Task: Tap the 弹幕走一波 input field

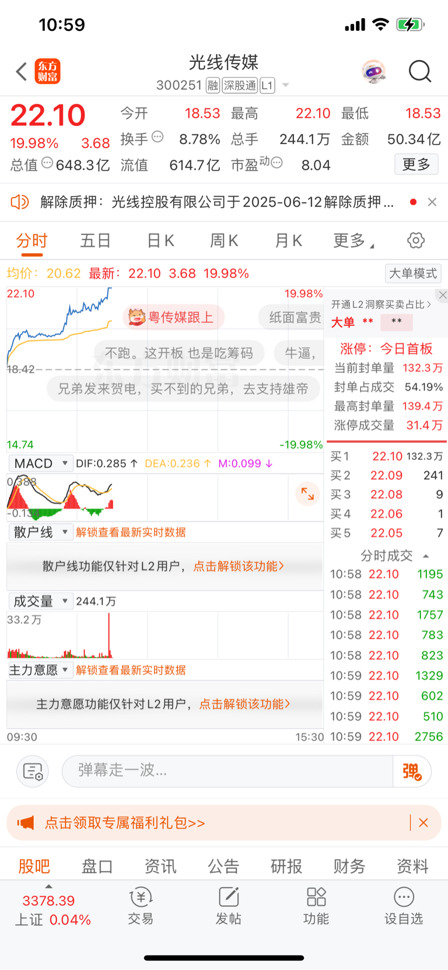Action: tap(228, 771)
